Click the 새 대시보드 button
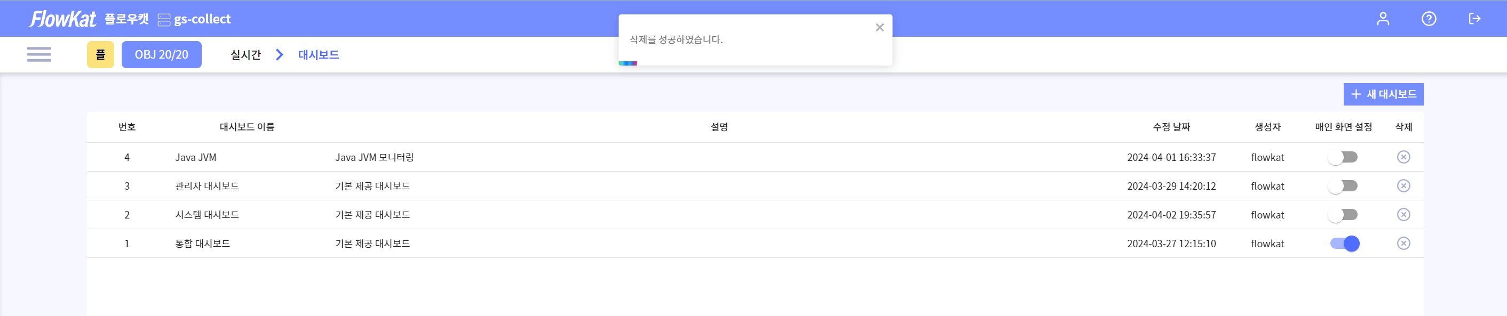Viewport: 1507px width, 316px height. tap(1383, 94)
